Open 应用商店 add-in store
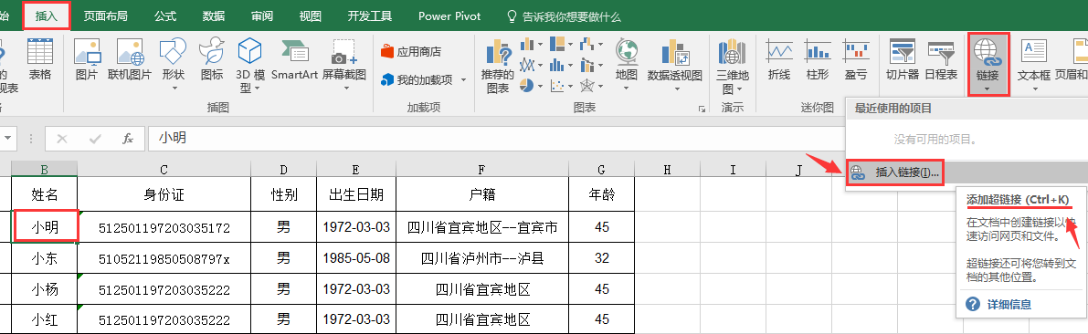 click(411, 51)
